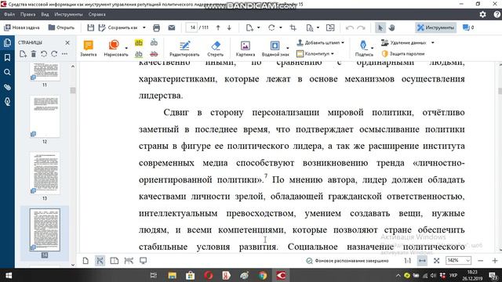
Task: Open the Сохранить как dropdown arrow
Action: tap(144, 28)
